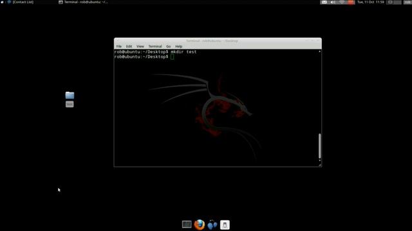
Task: Click the 'mkdir test' command line text
Action: [x=183, y=52]
